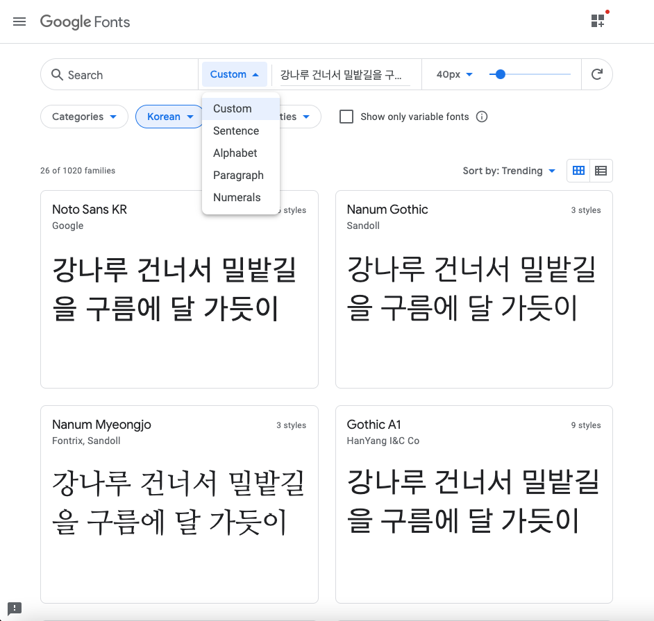Adjust the font size slider handle
Screen dimensions: 654x621
coord(500,74)
